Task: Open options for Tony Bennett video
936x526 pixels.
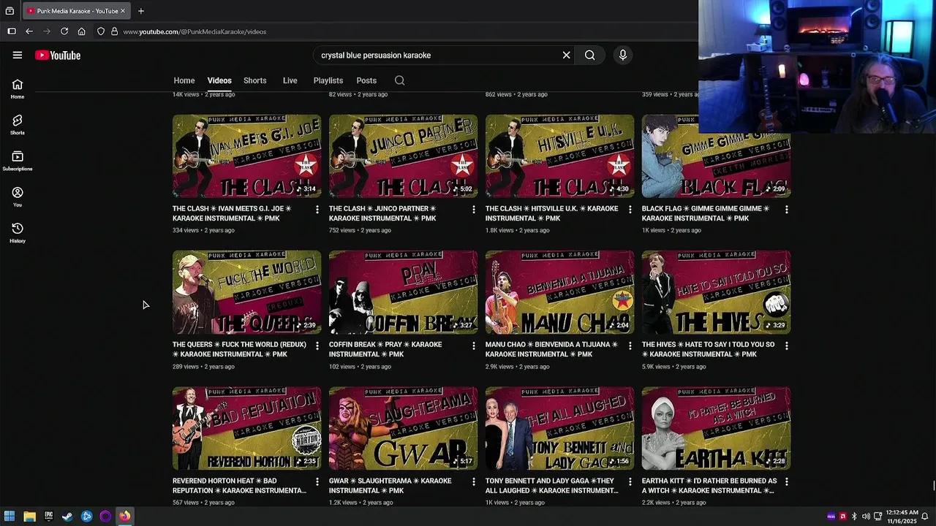Action: [x=630, y=482]
